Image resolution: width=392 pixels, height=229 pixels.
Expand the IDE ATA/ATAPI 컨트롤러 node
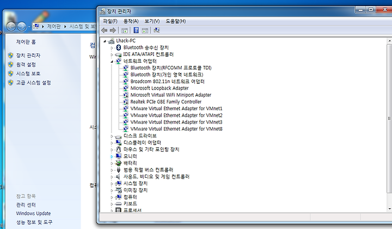112,55
